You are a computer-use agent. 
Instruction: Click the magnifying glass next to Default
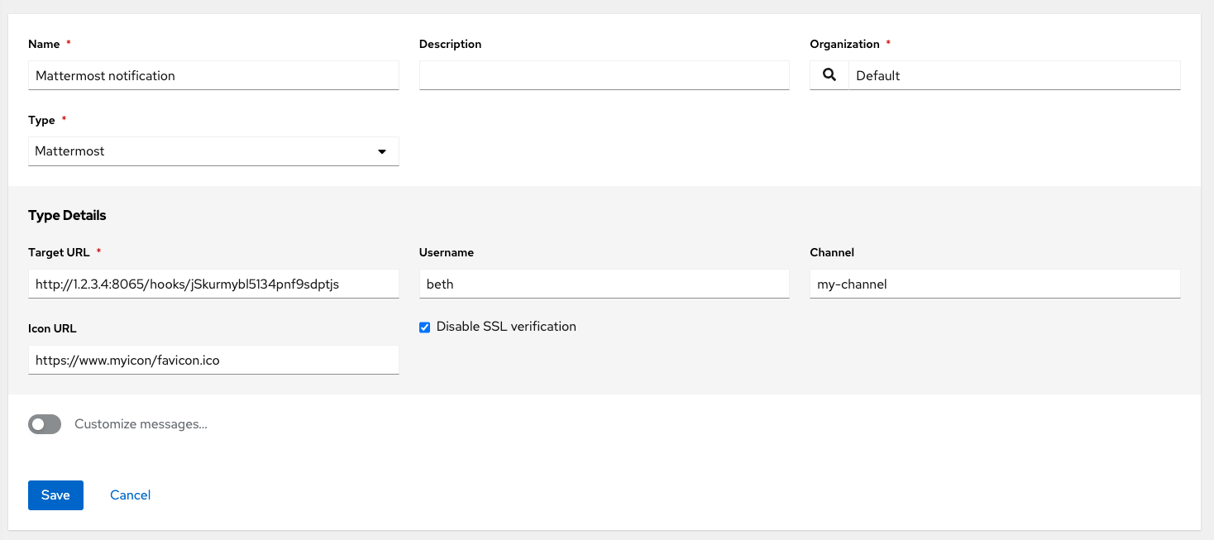tap(829, 75)
